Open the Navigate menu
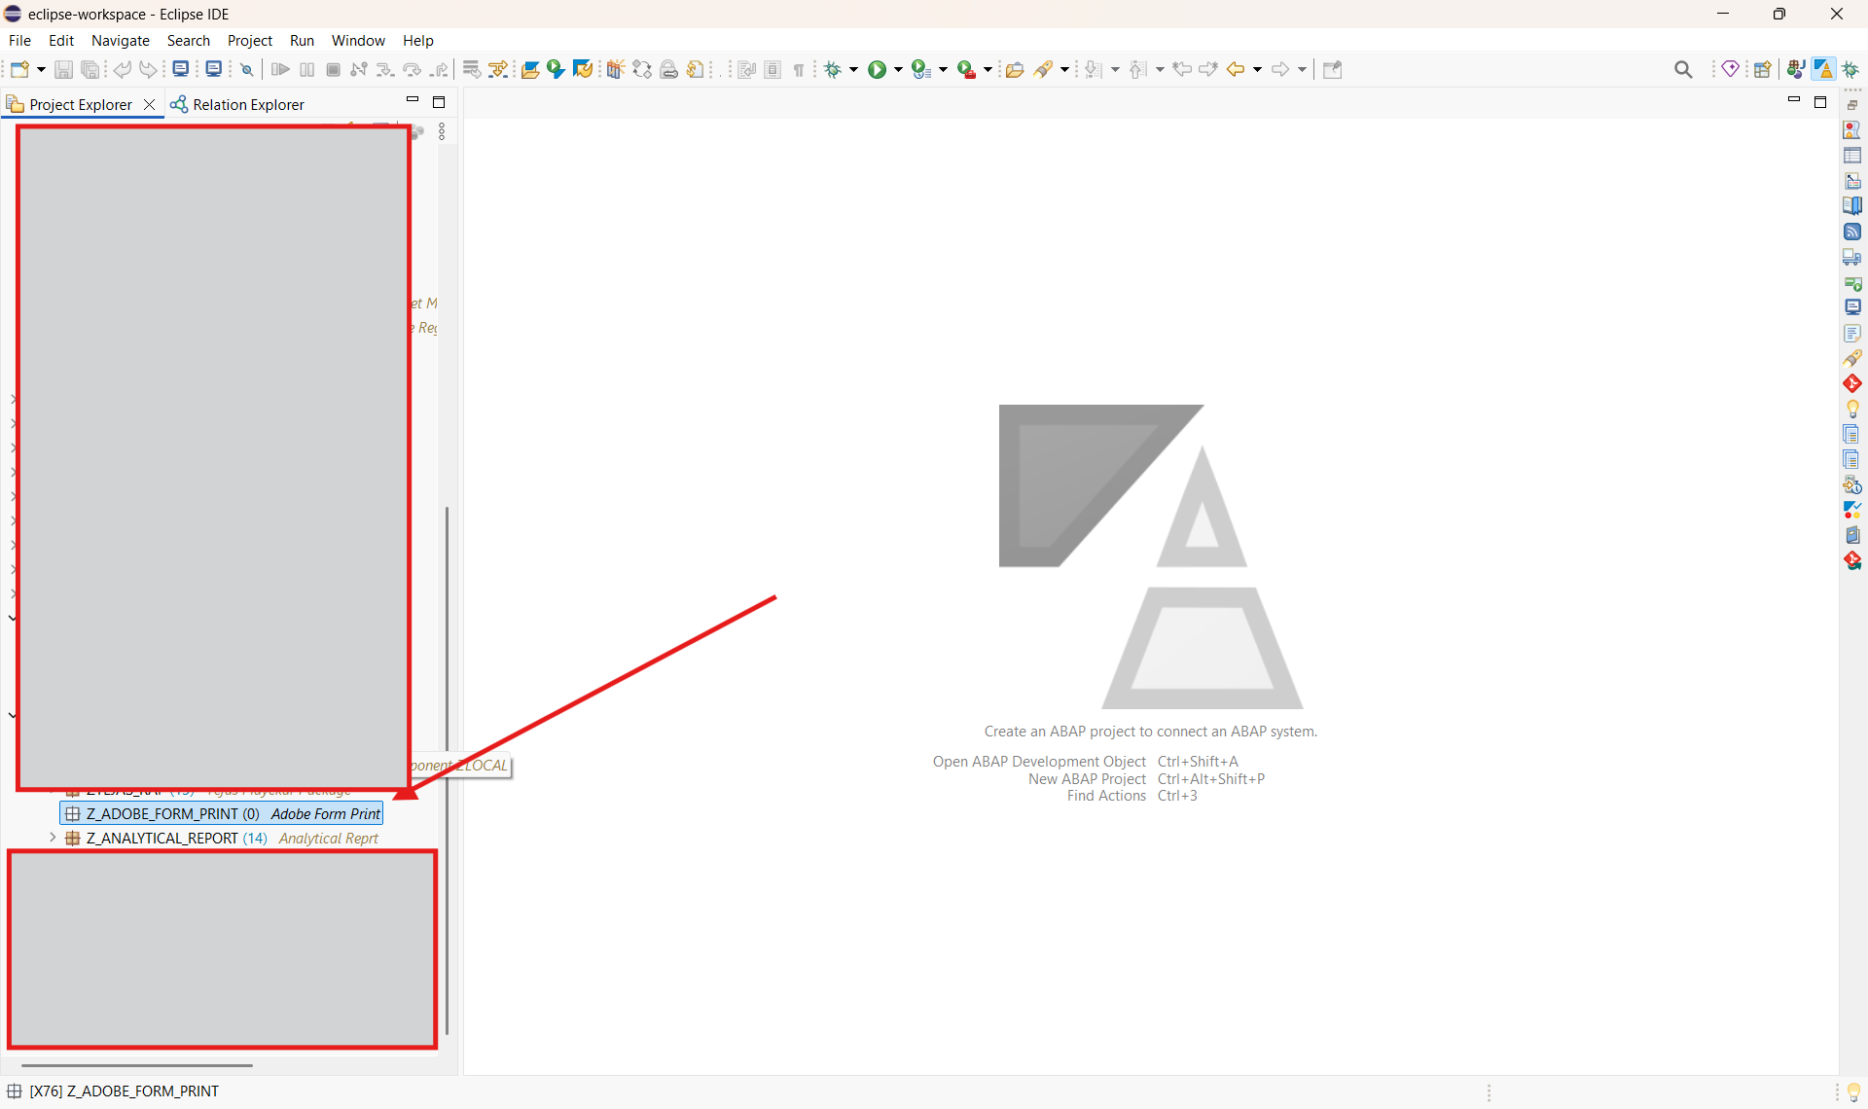This screenshot has width=1868, height=1109. click(121, 40)
